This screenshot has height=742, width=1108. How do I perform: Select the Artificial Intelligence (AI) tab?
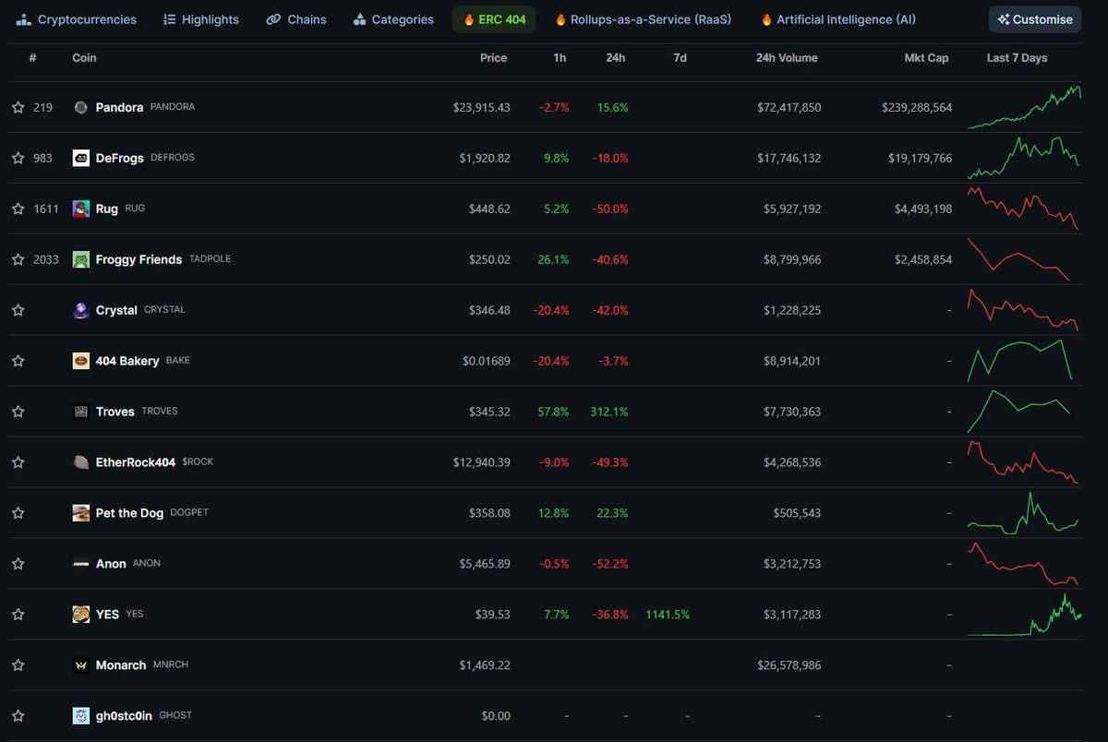pos(838,19)
